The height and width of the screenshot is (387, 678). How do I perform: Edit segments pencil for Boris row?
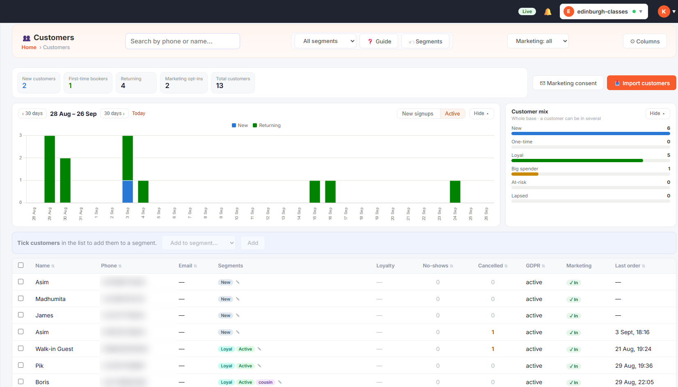tap(280, 382)
